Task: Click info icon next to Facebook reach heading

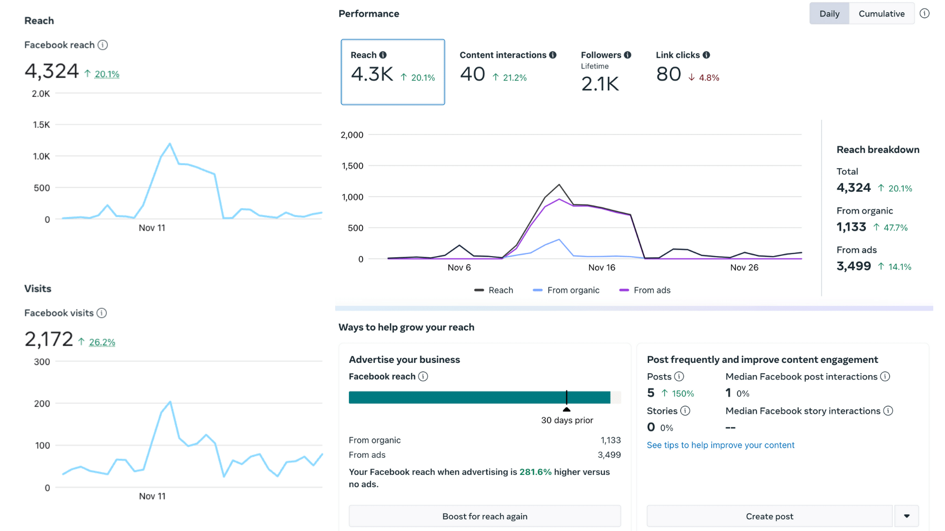Action: (x=102, y=45)
